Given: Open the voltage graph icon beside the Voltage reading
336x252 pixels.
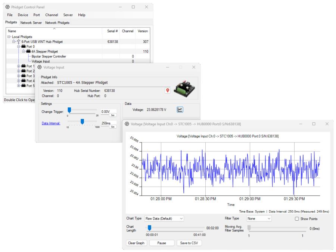Looking at the screenshot, I should coord(180,109).
